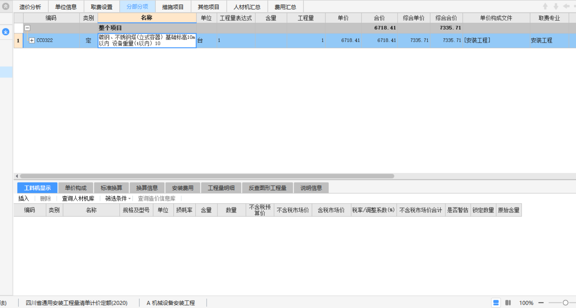Click the 名称 column header in upper table
This screenshot has width=576, height=308.
(147, 18)
